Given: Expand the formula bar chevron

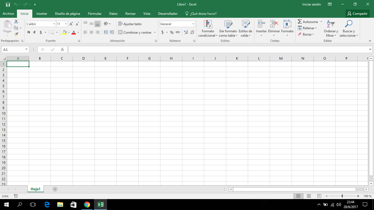Looking at the screenshot, I should click(370, 49).
